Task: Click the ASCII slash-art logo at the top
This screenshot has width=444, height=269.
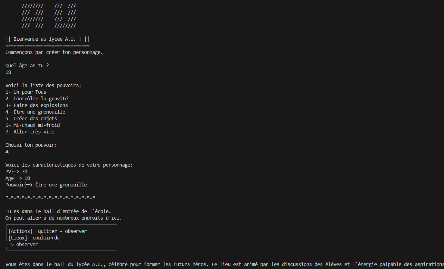Action: [x=49, y=16]
